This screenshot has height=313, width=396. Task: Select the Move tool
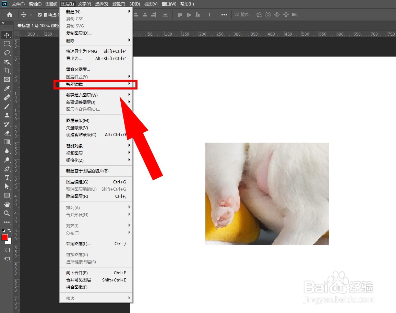click(7, 35)
